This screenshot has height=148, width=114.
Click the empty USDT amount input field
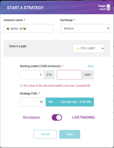(x=70, y=75)
